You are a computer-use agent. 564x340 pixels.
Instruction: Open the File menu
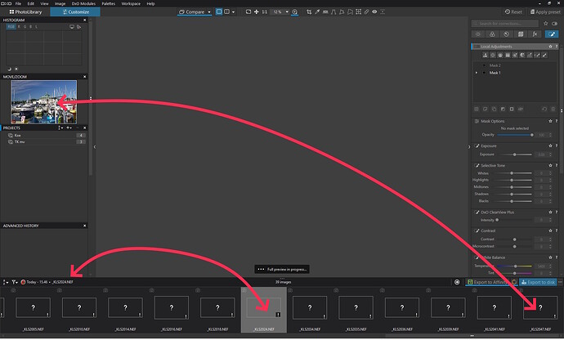pos(18,3)
